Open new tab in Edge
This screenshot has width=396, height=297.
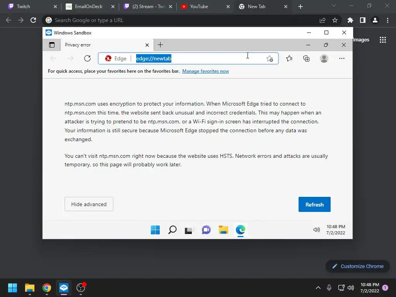click(160, 45)
